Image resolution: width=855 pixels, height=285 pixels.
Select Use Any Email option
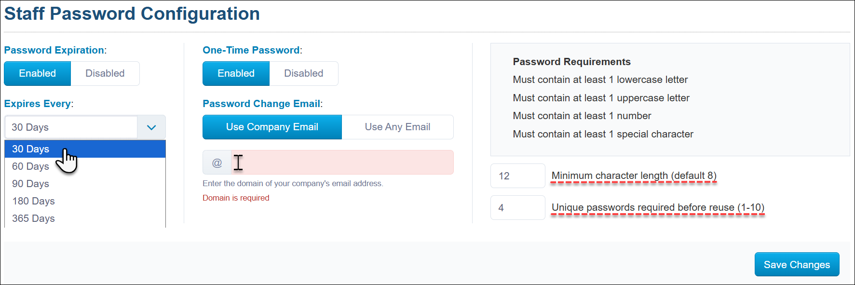pos(397,127)
